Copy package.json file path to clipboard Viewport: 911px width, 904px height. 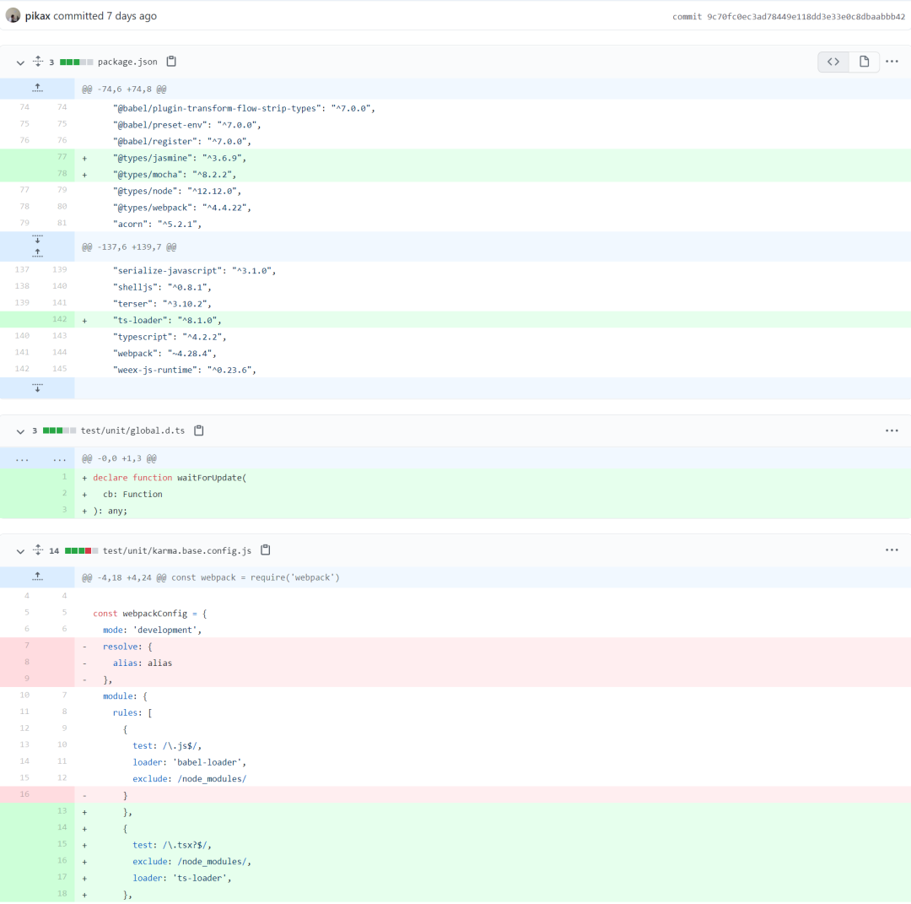click(x=171, y=61)
